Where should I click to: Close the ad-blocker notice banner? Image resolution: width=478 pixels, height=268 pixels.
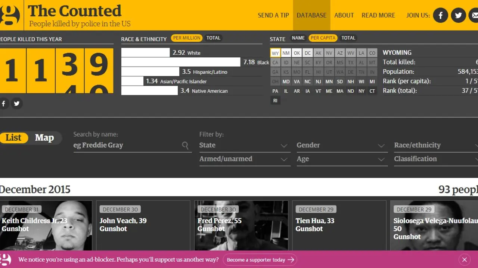click(464, 259)
